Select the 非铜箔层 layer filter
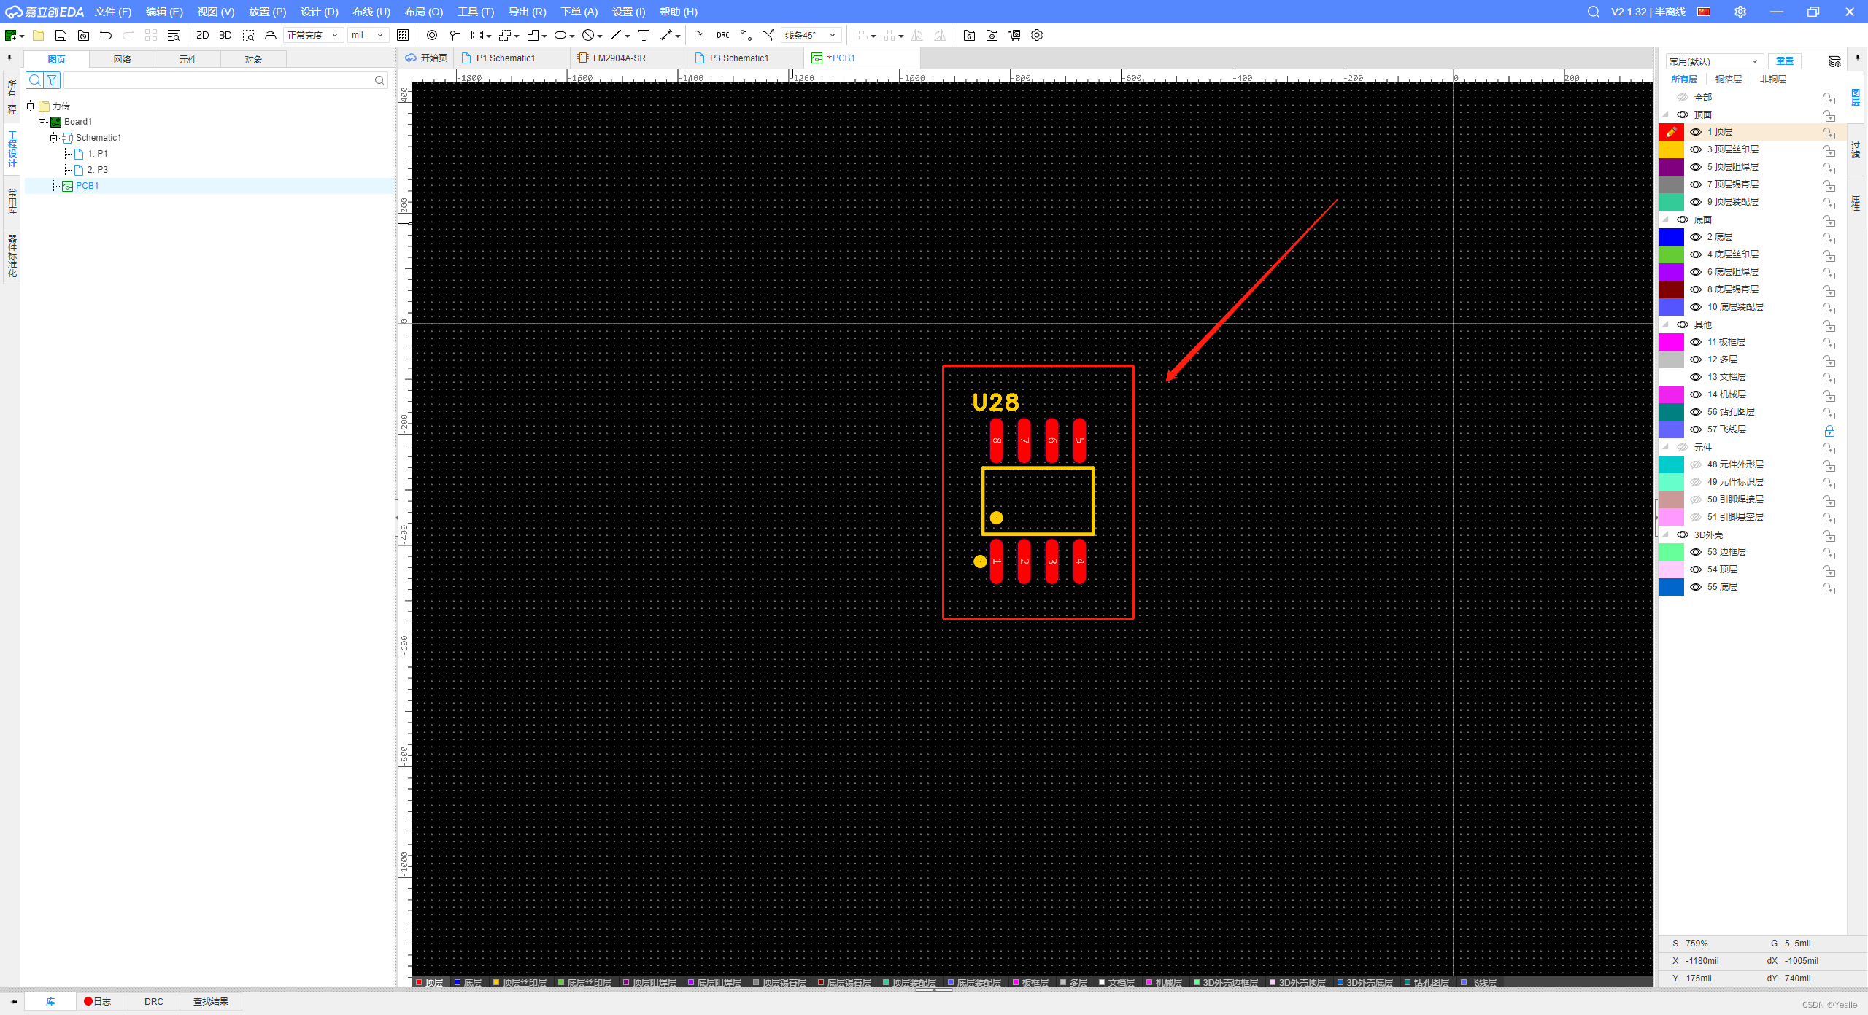Screen dimensions: 1868x1015 pyautogui.click(x=1773, y=79)
